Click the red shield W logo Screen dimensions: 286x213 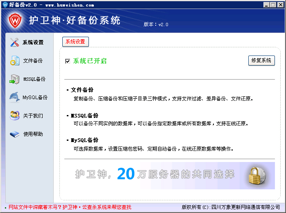click(x=15, y=20)
